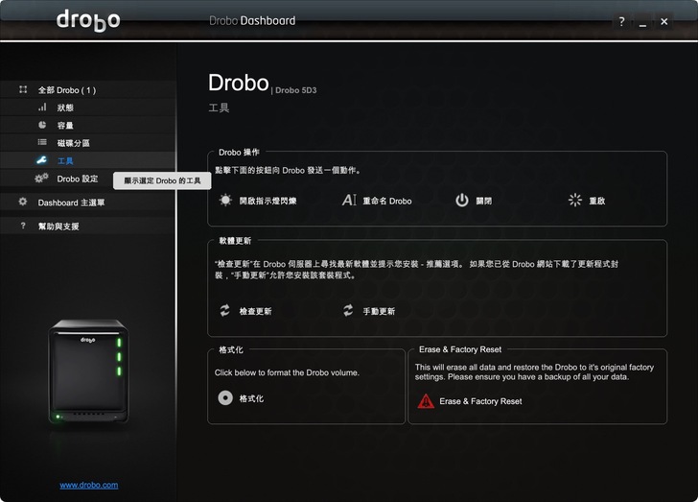Viewport: 698px width, 502px height.
Task: Click 重命名 Drobo button label
Action: (x=386, y=201)
